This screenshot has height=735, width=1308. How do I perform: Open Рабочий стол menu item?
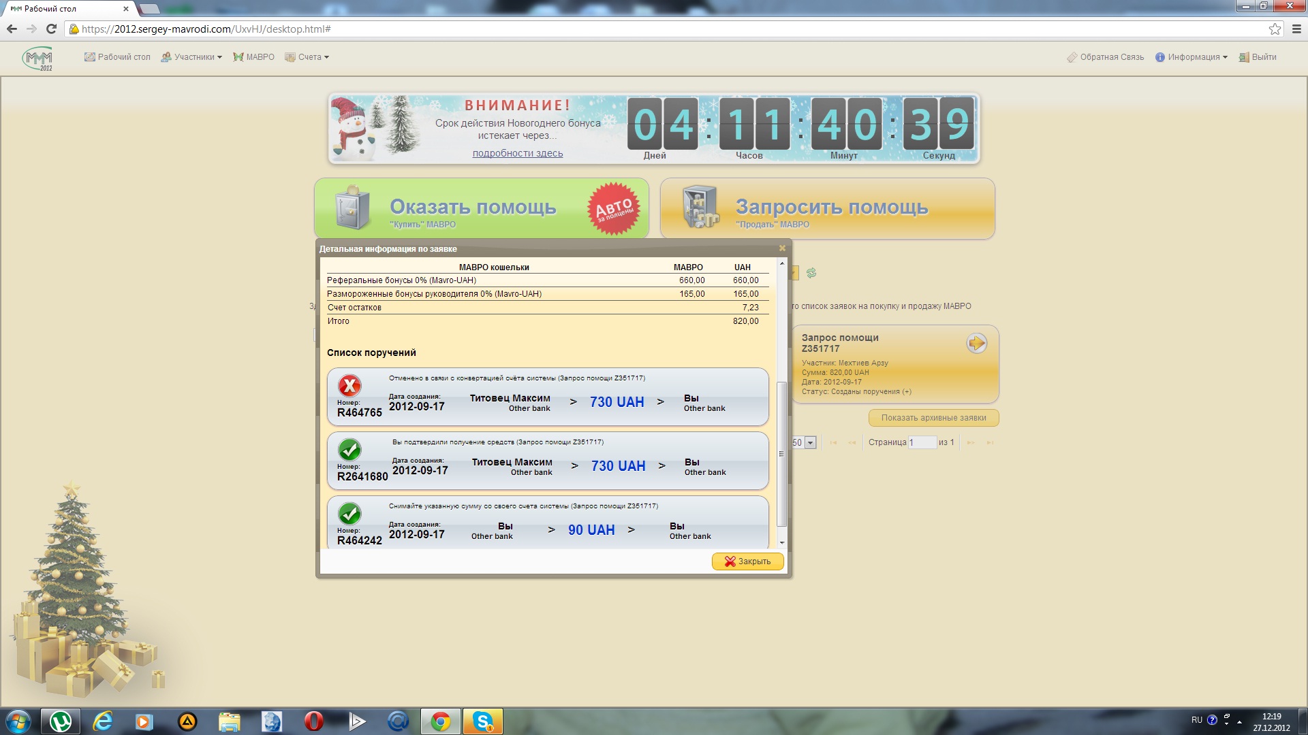pos(117,57)
